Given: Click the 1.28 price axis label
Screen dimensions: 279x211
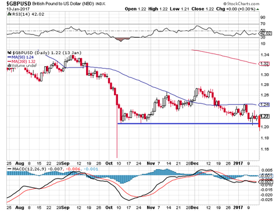Looking at the screenshot, I should 264,85.
